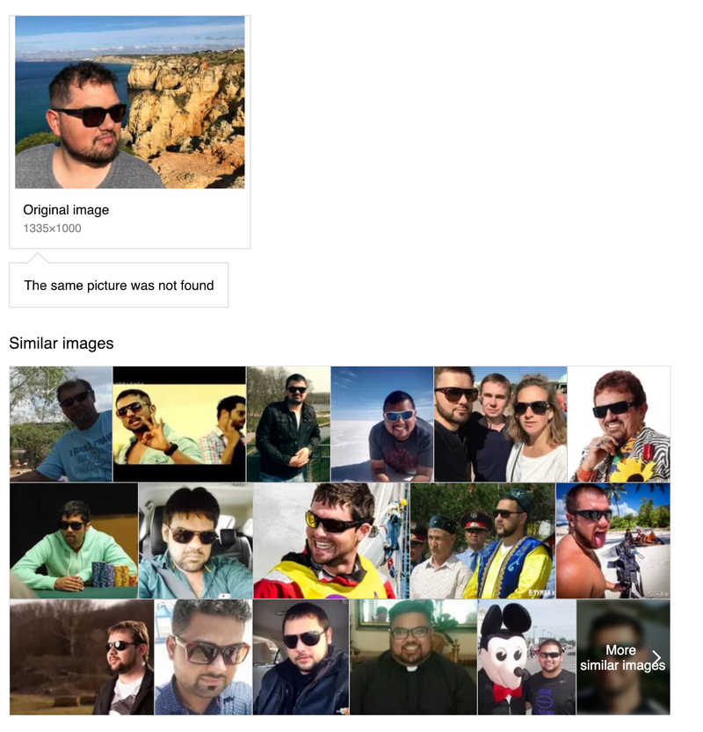Click the Original image label

pyautogui.click(x=66, y=210)
